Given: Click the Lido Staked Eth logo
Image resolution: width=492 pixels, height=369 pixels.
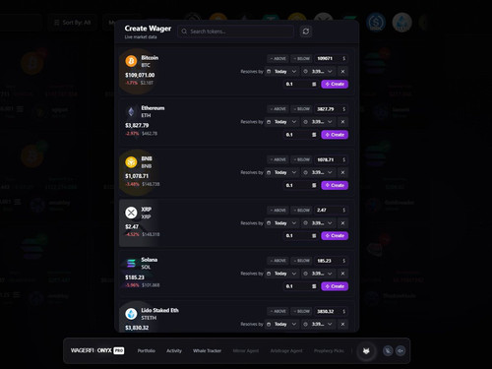Looking at the screenshot, I should [131, 314].
